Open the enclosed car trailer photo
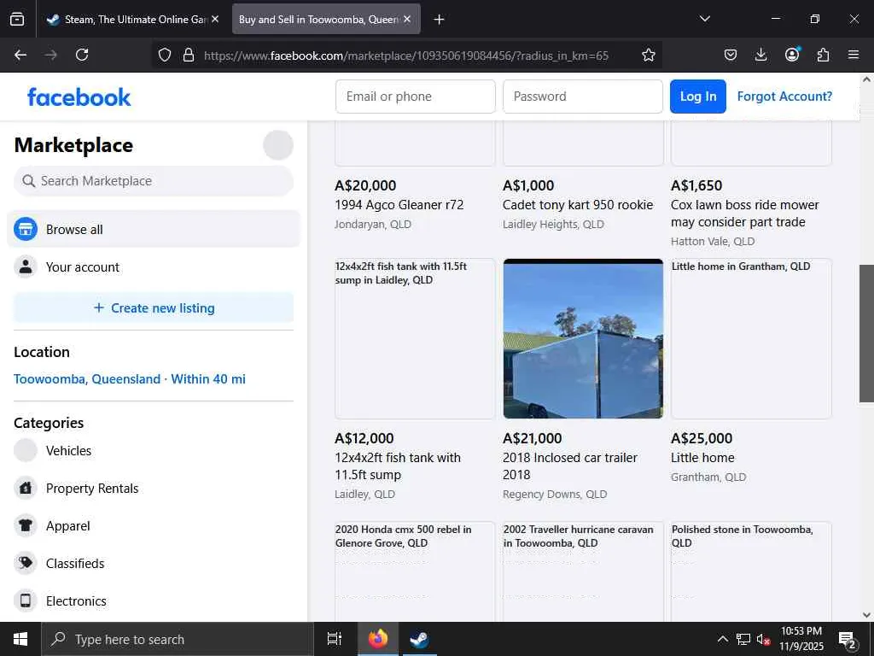 [583, 338]
